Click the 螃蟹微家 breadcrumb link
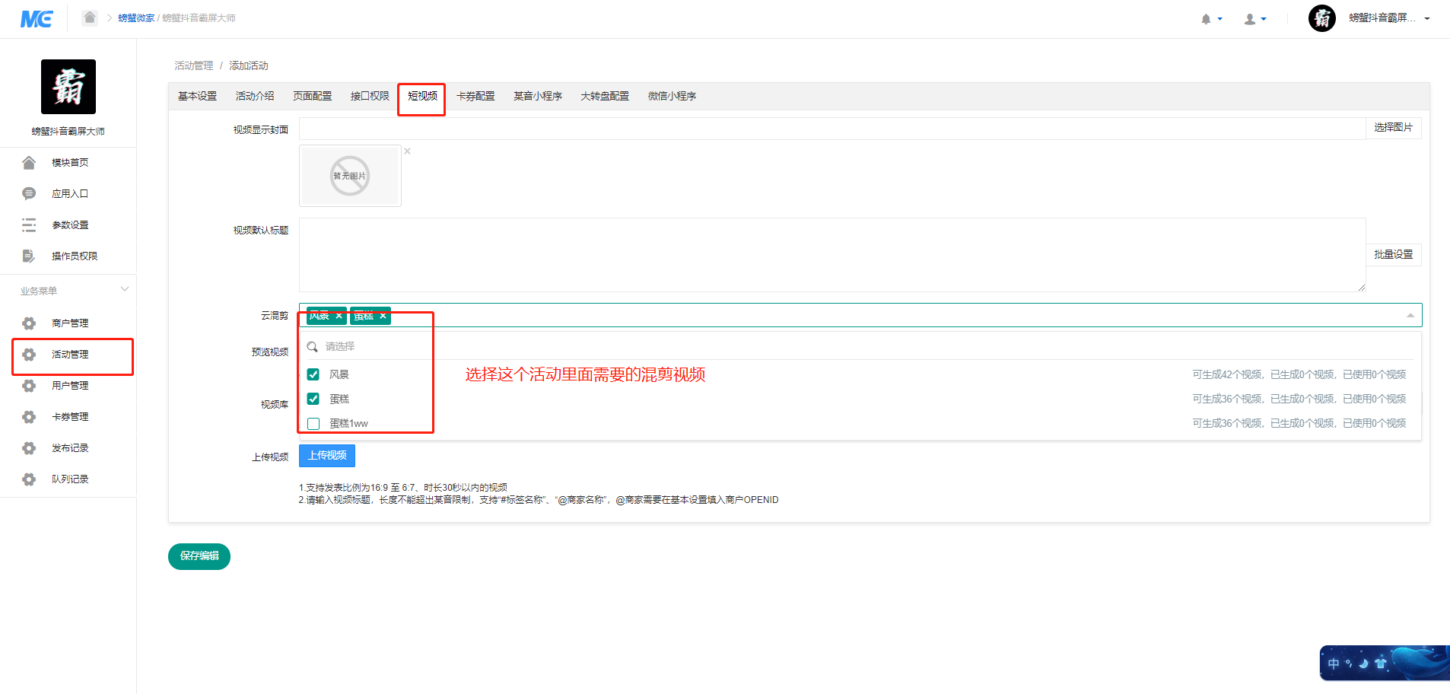This screenshot has height=694, width=1450. tap(136, 18)
